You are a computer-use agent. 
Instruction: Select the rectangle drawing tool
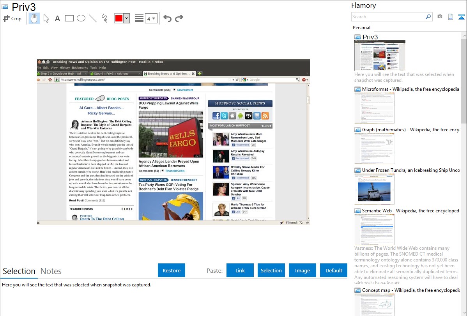pyautogui.click(x=69, y=18)
